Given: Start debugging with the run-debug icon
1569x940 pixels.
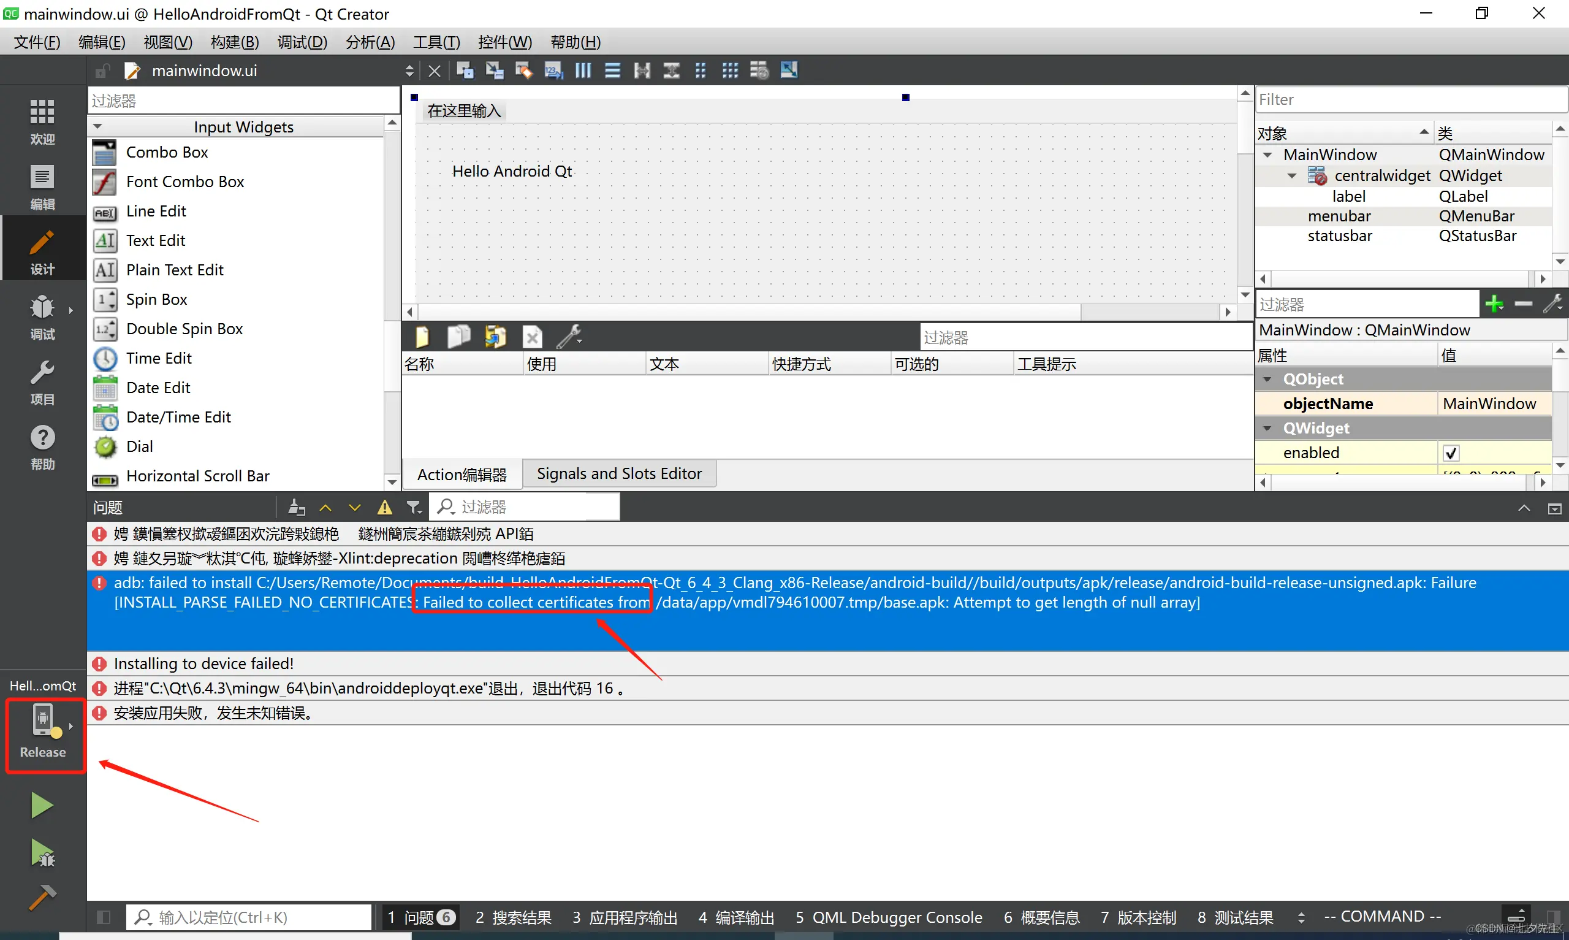Looking at the screenshot, I should point(42,852).
